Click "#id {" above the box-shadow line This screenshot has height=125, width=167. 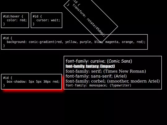pyautogui.click(x=7, y=78)
